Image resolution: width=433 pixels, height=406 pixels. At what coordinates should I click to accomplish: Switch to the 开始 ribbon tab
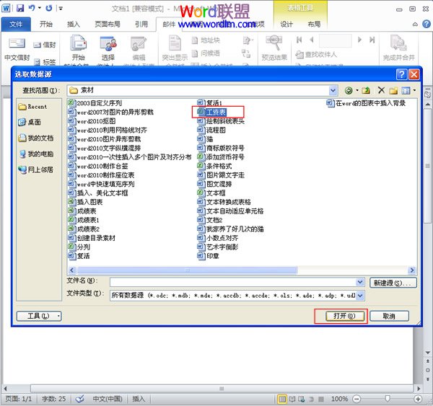tap(45, 24)
